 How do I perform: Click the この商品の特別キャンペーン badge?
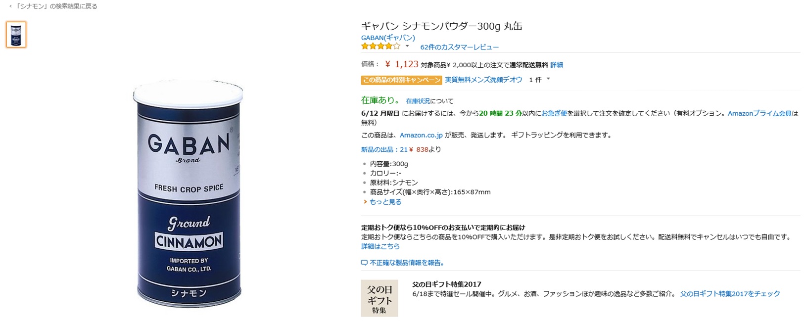point(401,80)
